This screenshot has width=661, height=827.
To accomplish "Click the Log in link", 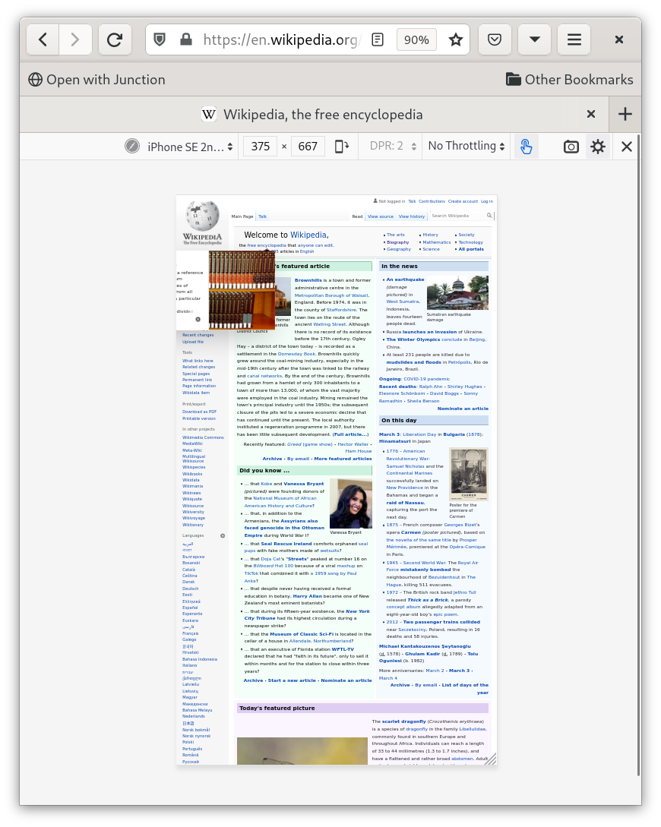I will point(486,201).
